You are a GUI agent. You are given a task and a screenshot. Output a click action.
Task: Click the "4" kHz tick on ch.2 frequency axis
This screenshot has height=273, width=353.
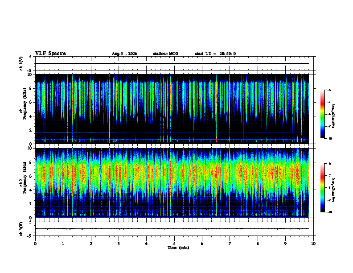tap(31, 190)
